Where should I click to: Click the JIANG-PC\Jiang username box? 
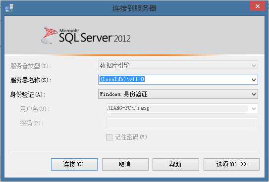click(x=182, y=108)
